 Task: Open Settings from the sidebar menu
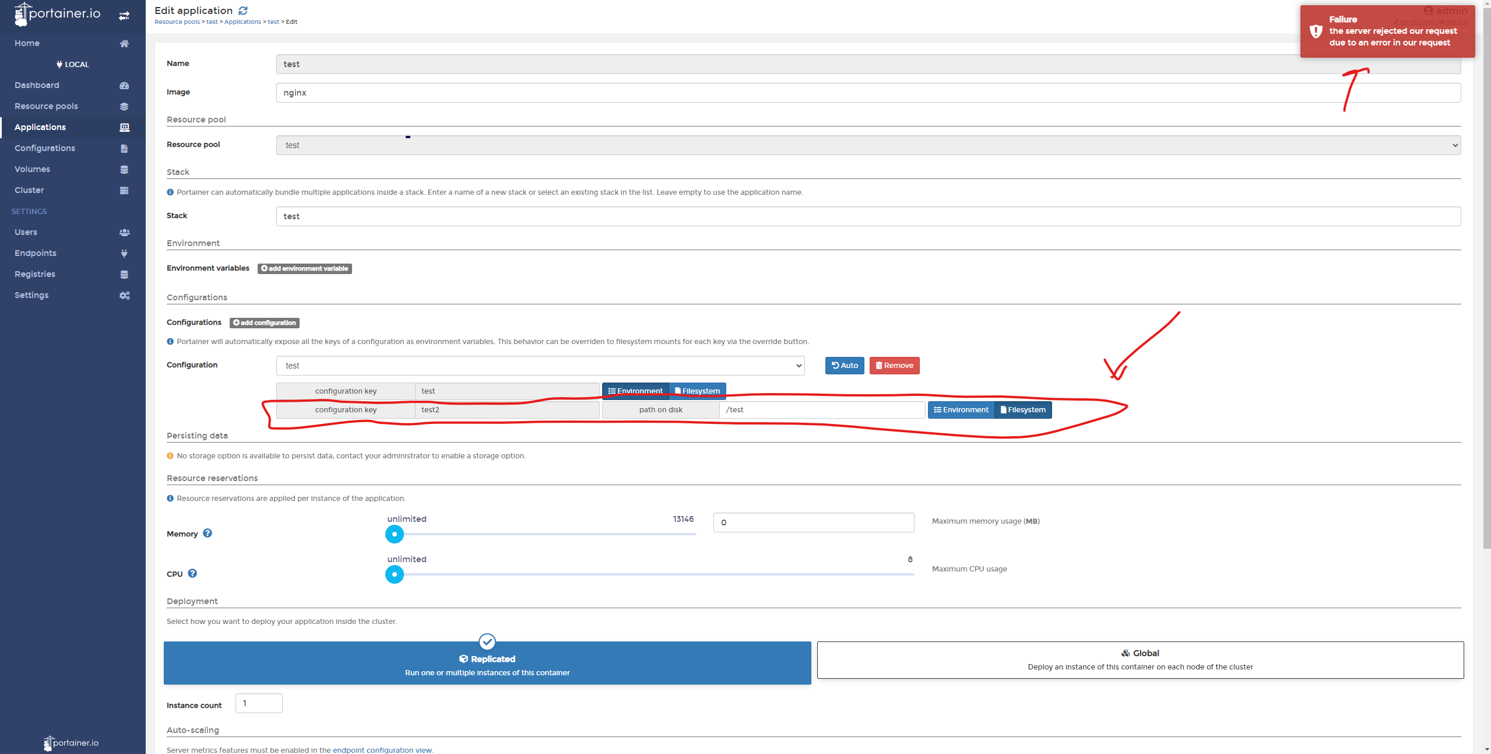(31, 294)
